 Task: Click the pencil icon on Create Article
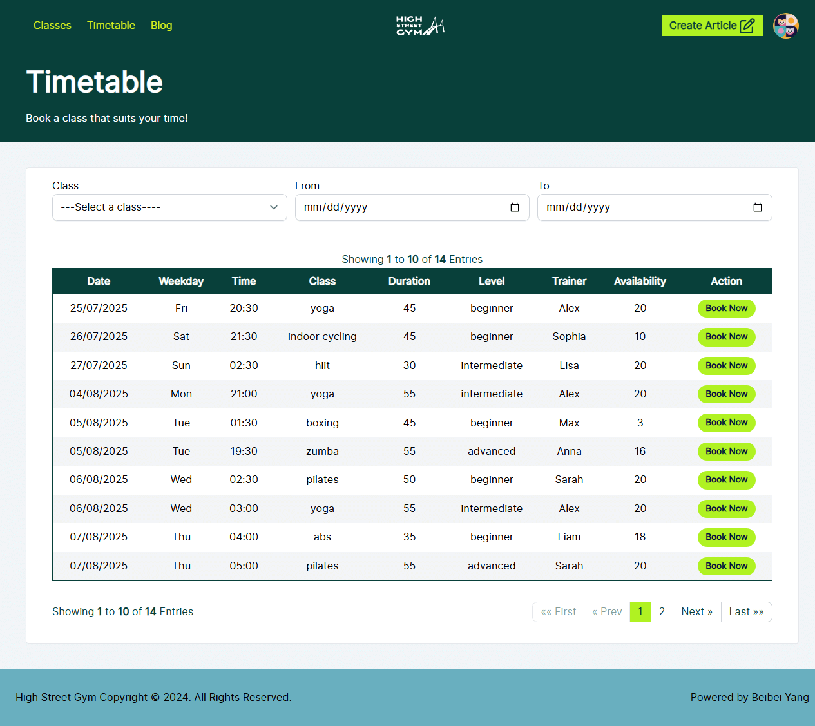pyautogui.click(x=747, y=26)
